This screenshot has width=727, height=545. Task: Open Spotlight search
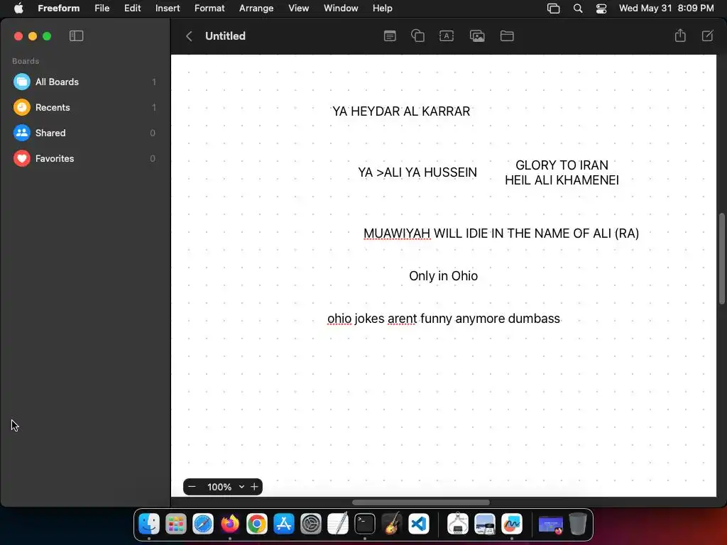pyautogui.click(x=578, y=9)
